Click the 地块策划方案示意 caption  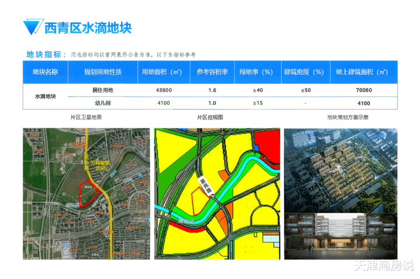(348, 117)
